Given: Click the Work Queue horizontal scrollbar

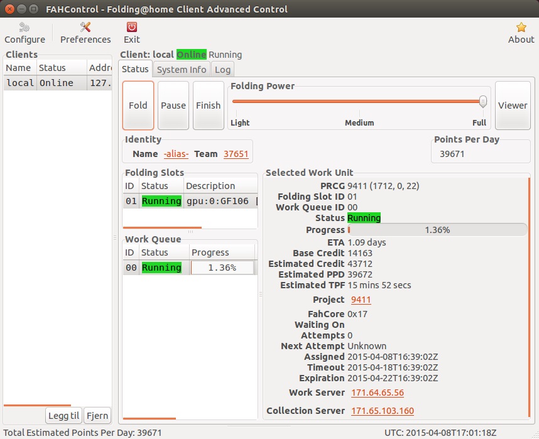Looking at the screenshot, I should click(x=149, y=418).
